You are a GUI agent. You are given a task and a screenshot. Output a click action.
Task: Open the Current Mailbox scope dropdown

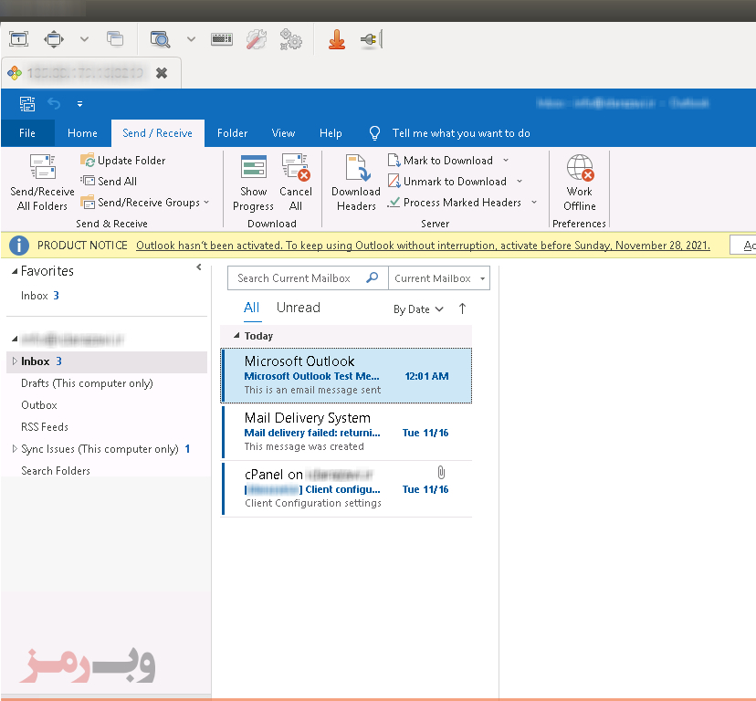pos(439,278)
